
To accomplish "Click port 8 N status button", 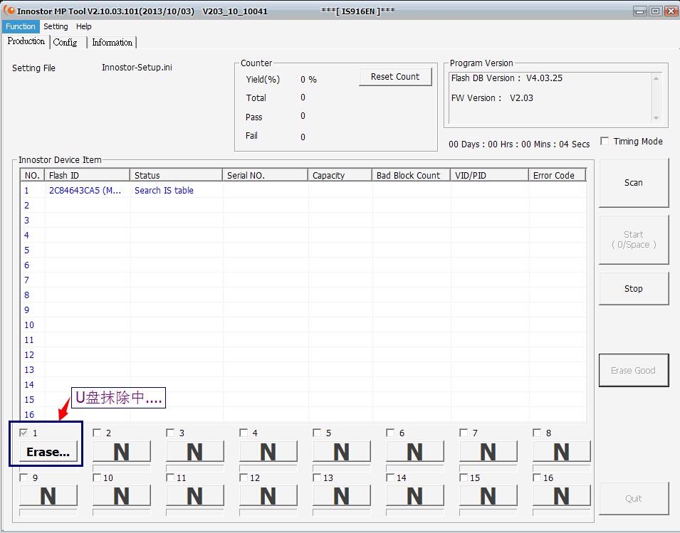I will 561,452.
